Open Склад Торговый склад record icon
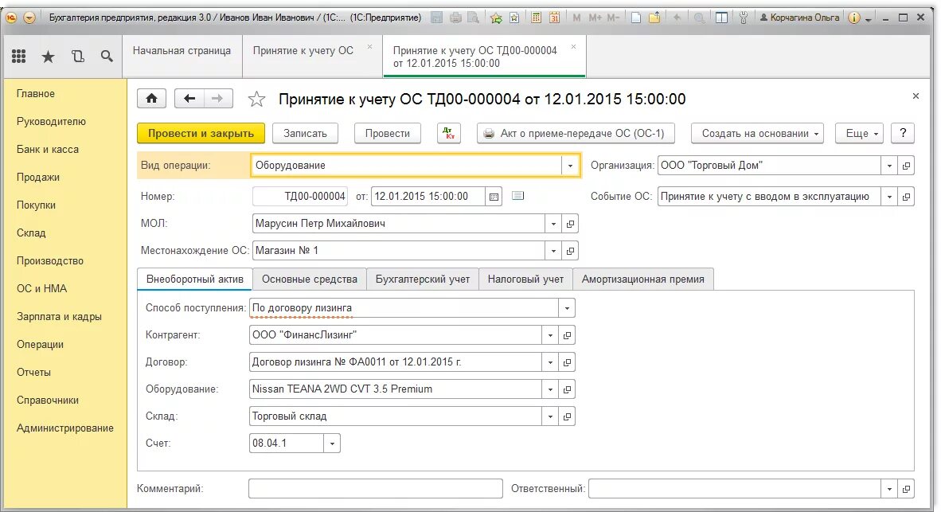The image size is (941, 512). click(567, 416)
